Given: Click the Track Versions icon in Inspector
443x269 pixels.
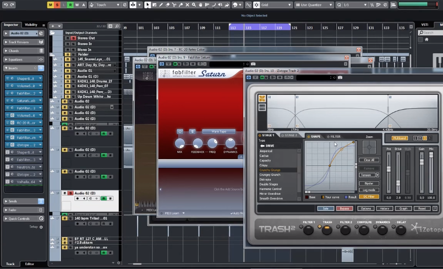Looking at the screenshot, I should [41, 42].
